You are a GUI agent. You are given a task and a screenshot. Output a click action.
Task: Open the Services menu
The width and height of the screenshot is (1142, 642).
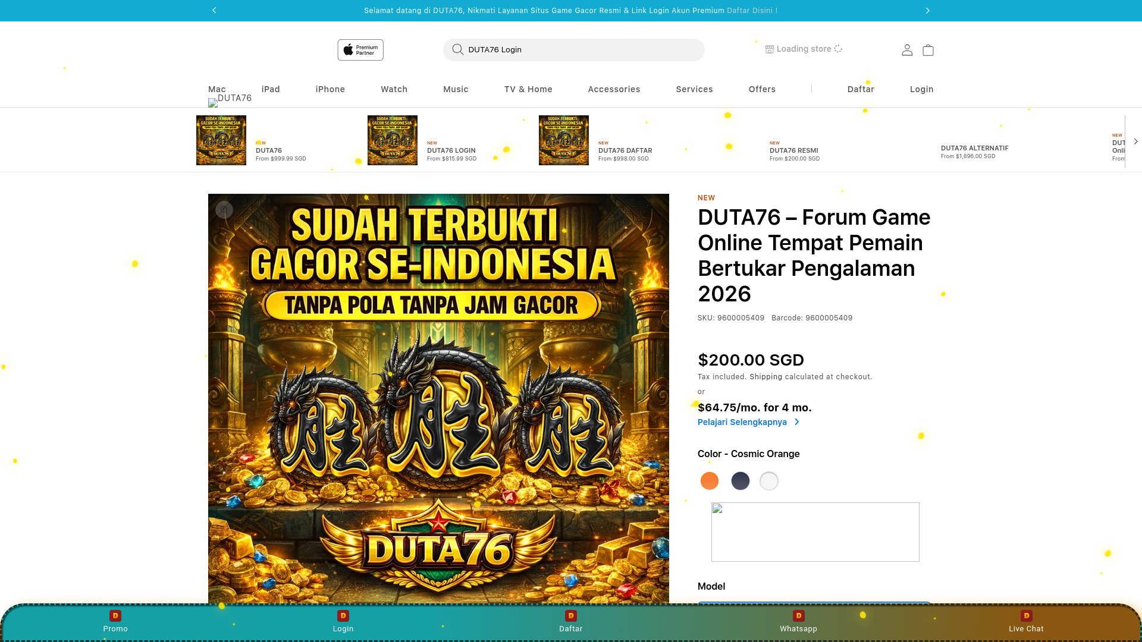pos(694,89)
